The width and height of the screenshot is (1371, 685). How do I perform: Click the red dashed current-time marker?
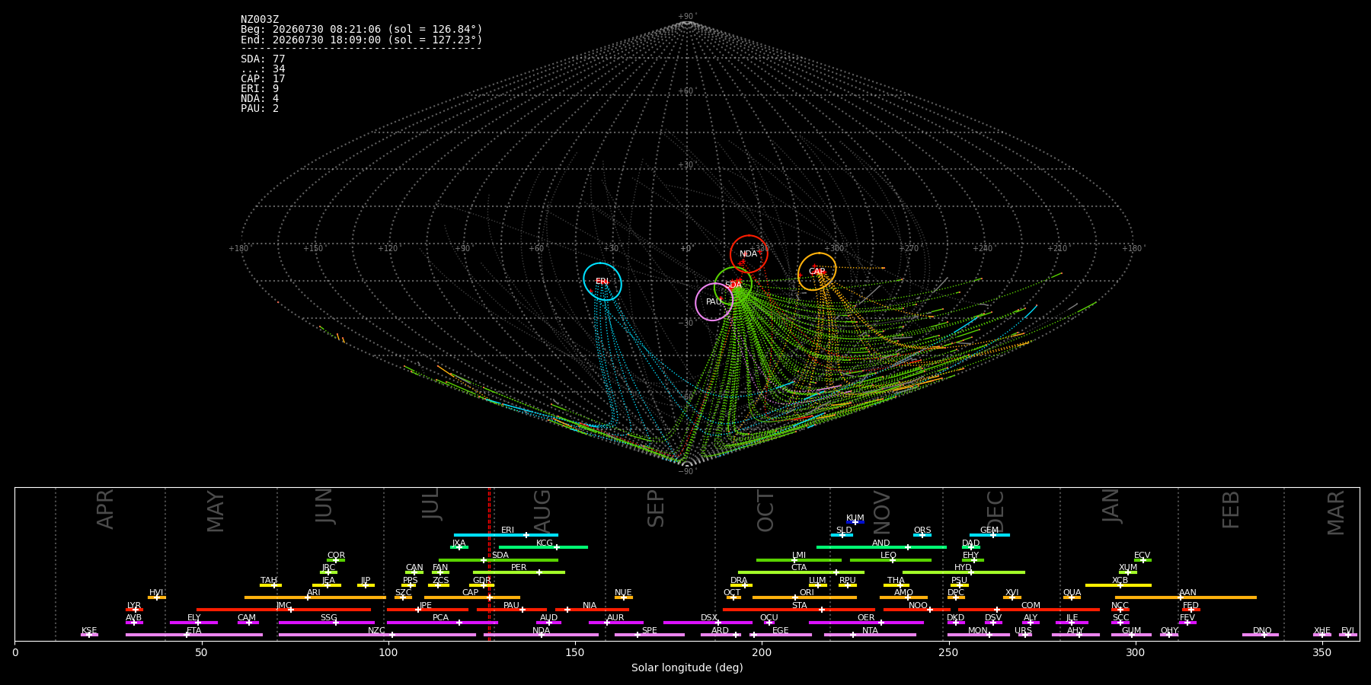click(x=489, y=563)
